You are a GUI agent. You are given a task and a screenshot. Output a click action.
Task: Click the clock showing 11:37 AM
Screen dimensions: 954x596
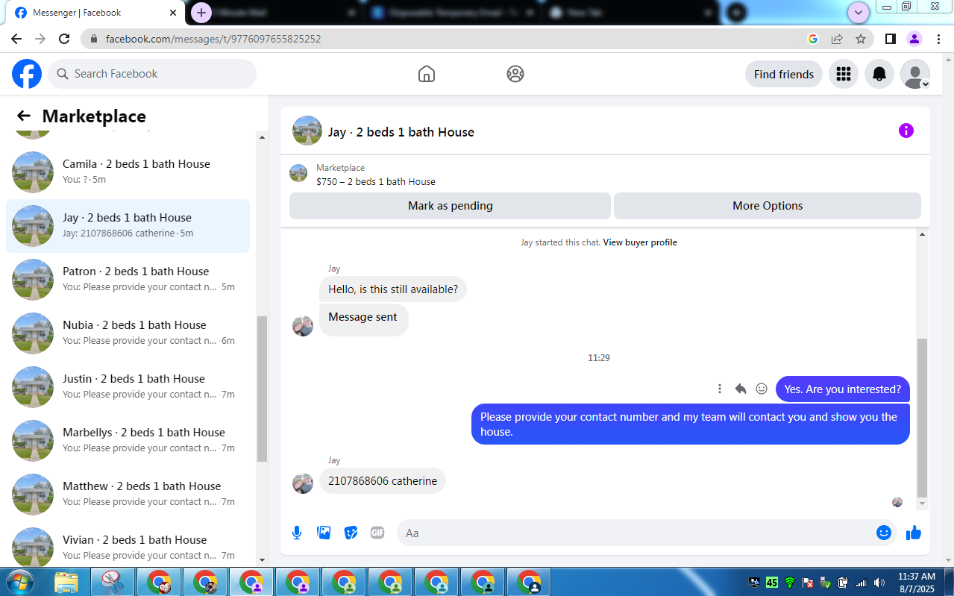[917, 577]
